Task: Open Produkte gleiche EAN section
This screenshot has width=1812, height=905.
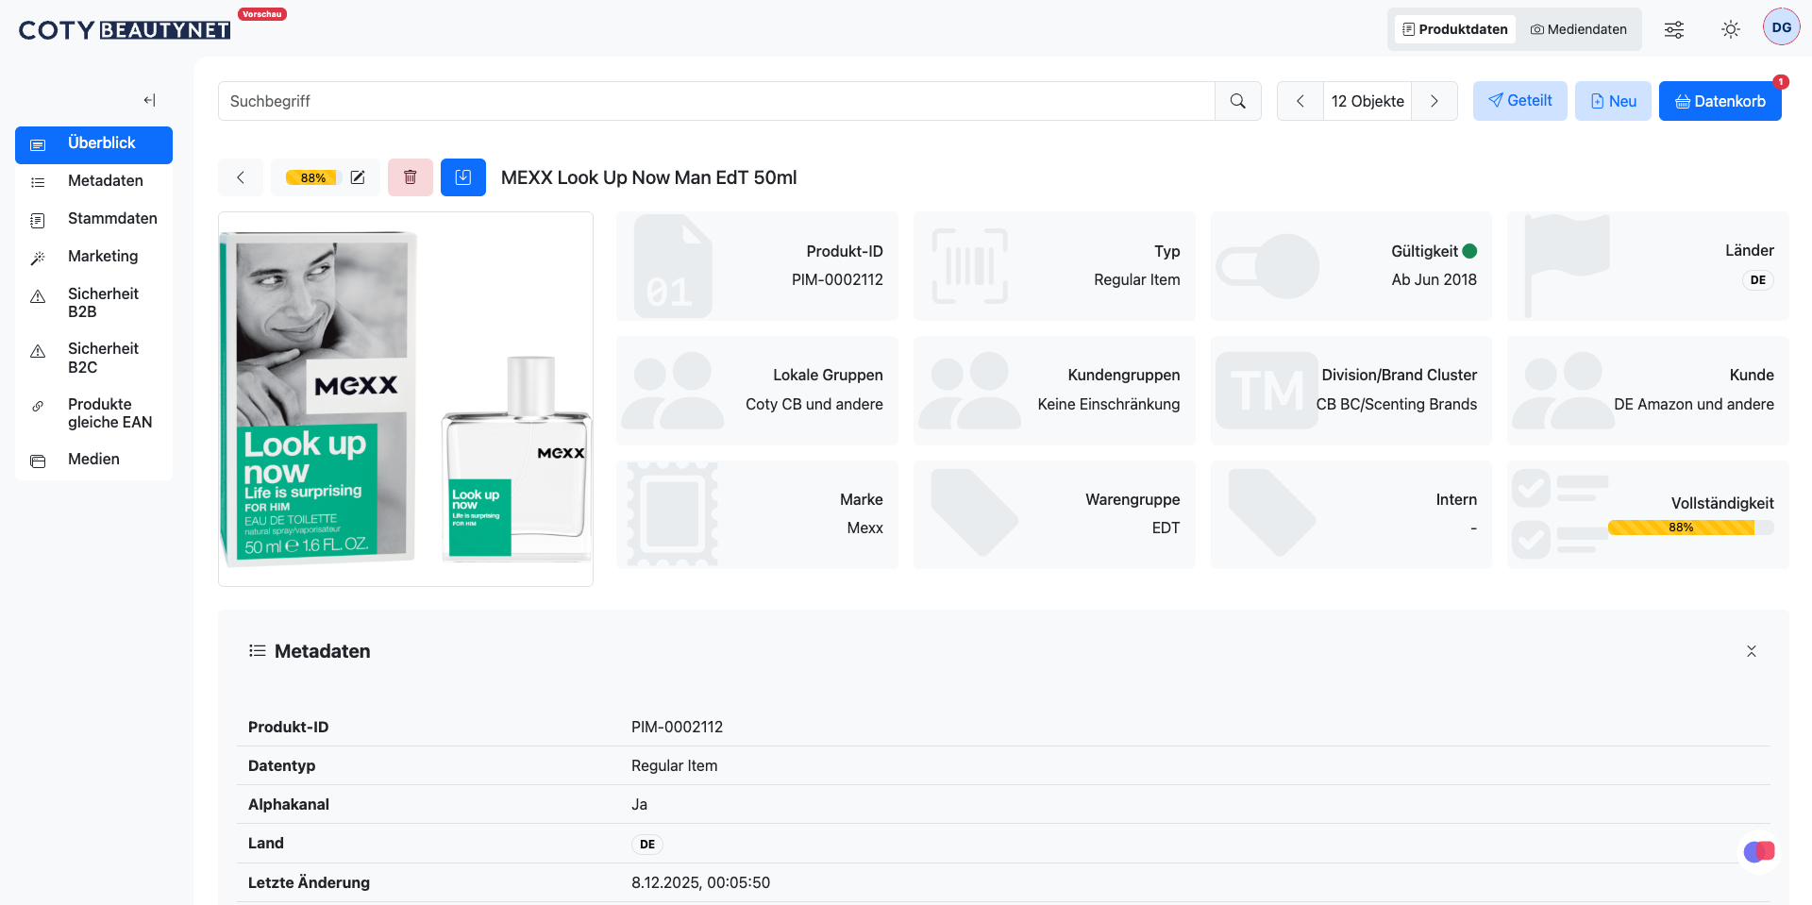Action: [93, 413]
